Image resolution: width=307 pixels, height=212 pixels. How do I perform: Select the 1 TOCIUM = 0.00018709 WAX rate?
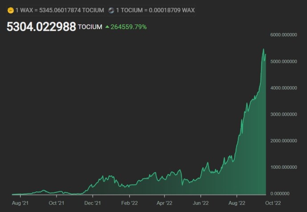[155, 10]
